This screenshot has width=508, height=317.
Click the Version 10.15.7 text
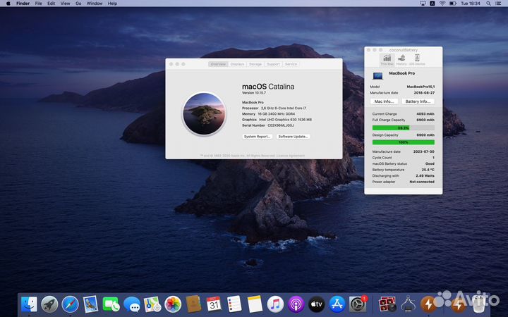point(254,93)
